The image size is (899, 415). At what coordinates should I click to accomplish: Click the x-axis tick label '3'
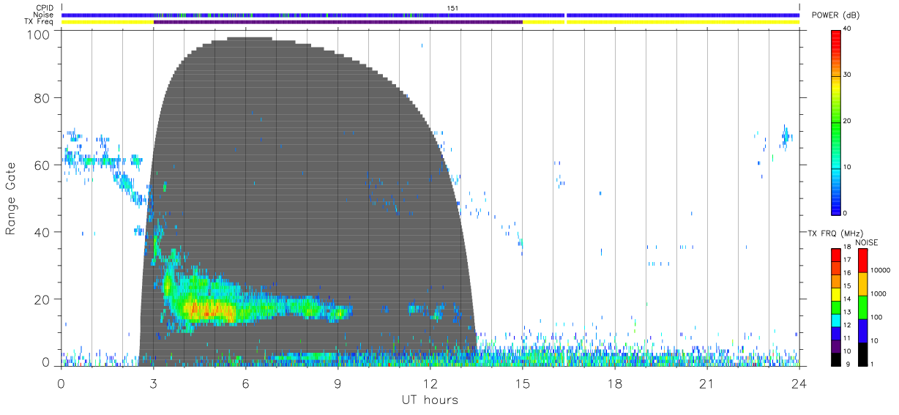coord(153,384)
